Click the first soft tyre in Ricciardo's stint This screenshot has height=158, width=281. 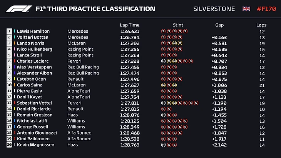pos(164,109)
